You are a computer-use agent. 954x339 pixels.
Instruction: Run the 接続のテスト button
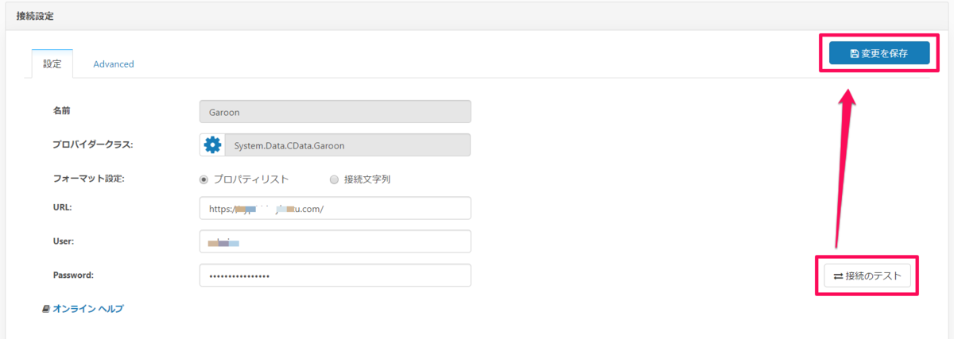point(867,276)
